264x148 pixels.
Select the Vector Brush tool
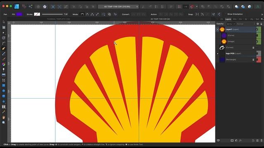coord(4,59)
